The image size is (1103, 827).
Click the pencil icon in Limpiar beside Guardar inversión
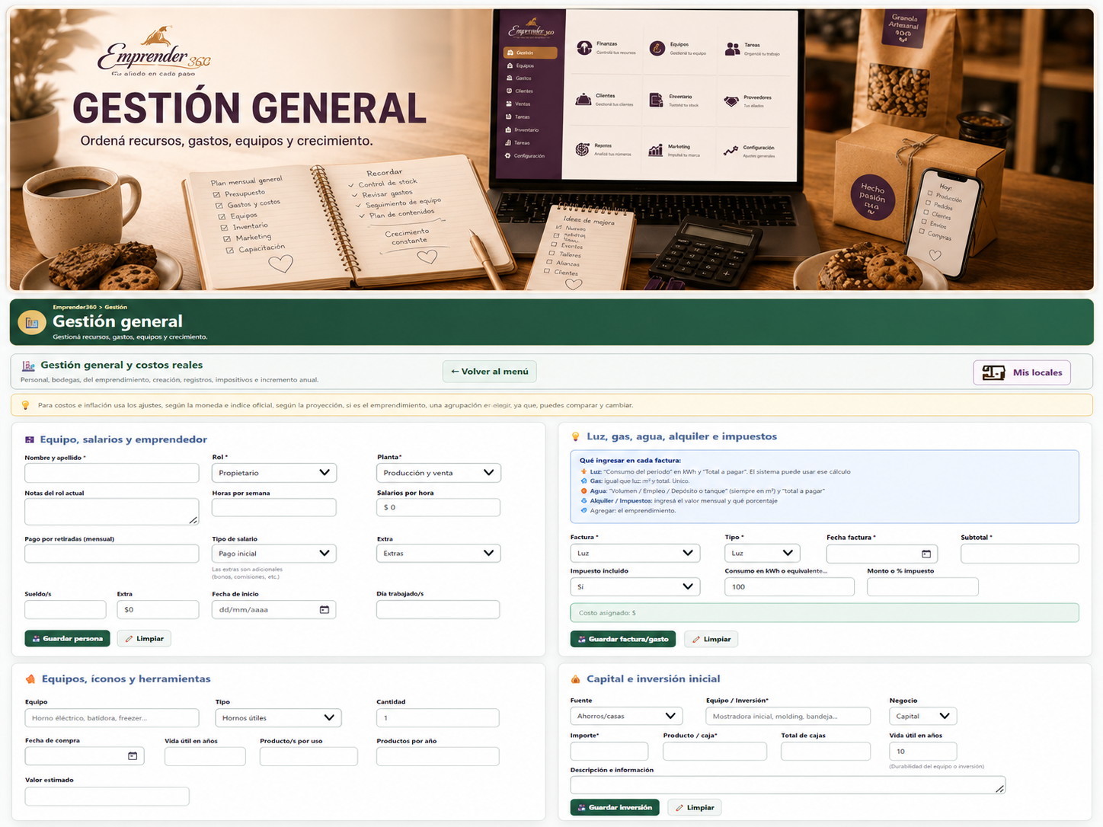tap(679, 807)
